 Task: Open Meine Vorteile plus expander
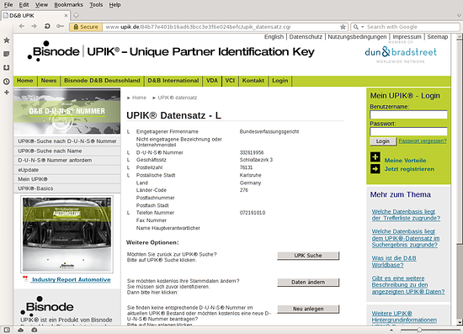375,156
